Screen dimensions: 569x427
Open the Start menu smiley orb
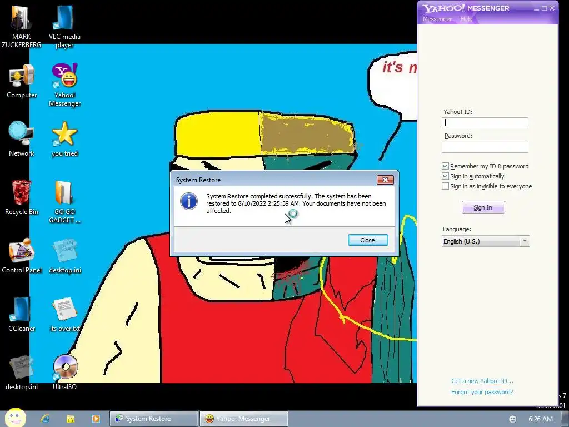point(15,418)
